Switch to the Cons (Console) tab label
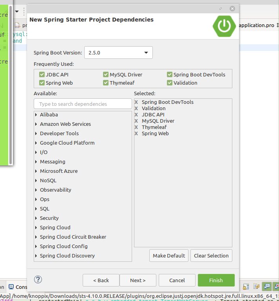This screenshot has height=301, width=279. pyautogui.click(x=21, y=287)
